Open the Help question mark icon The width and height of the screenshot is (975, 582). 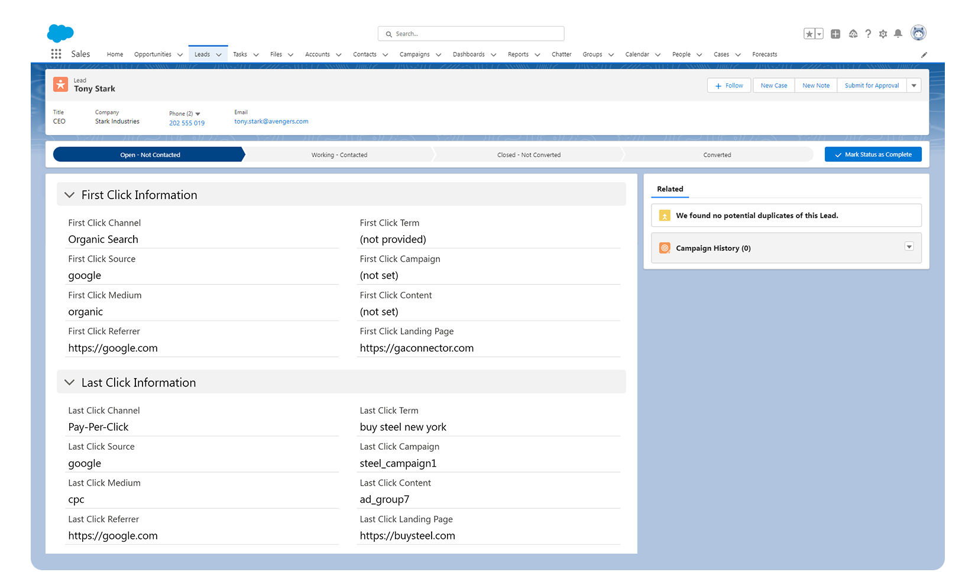click(x=868, y=34)
